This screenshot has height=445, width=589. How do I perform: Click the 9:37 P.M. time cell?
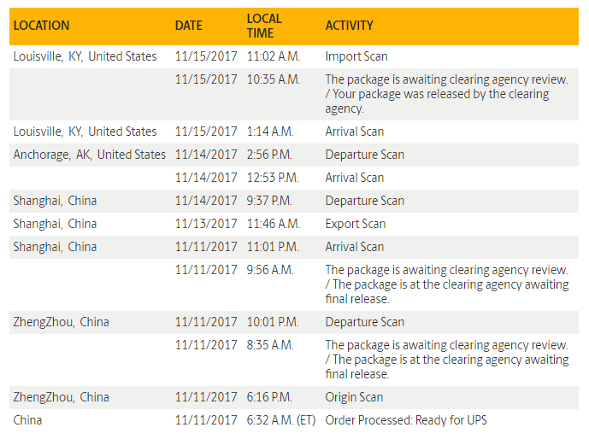coord(269,201)
